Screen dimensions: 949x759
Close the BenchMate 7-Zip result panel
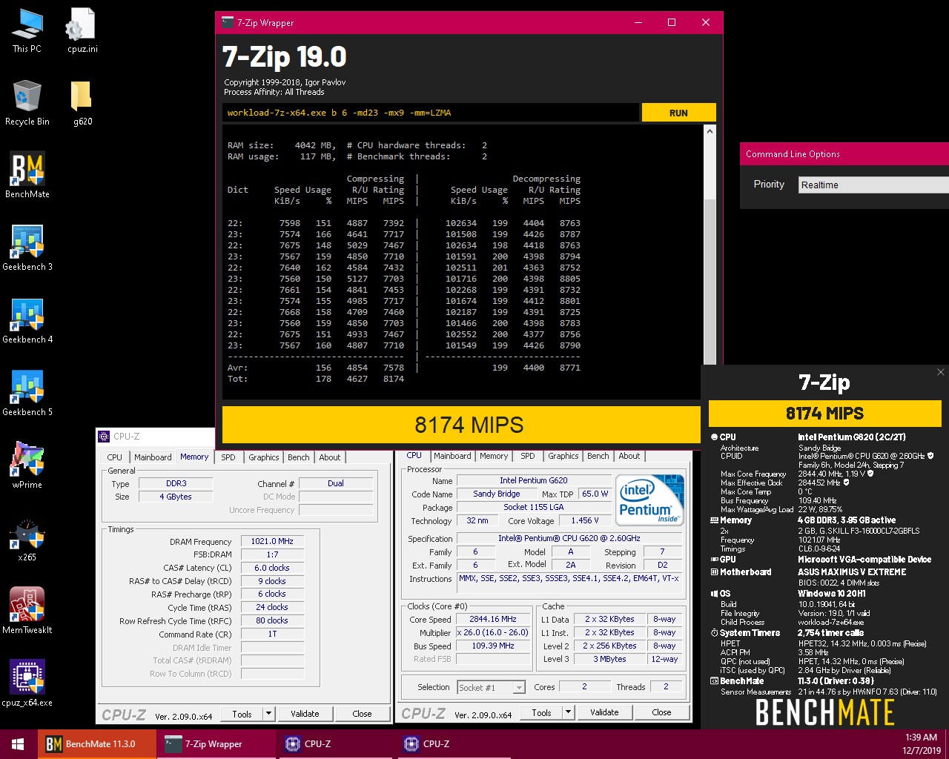[940, 372]
